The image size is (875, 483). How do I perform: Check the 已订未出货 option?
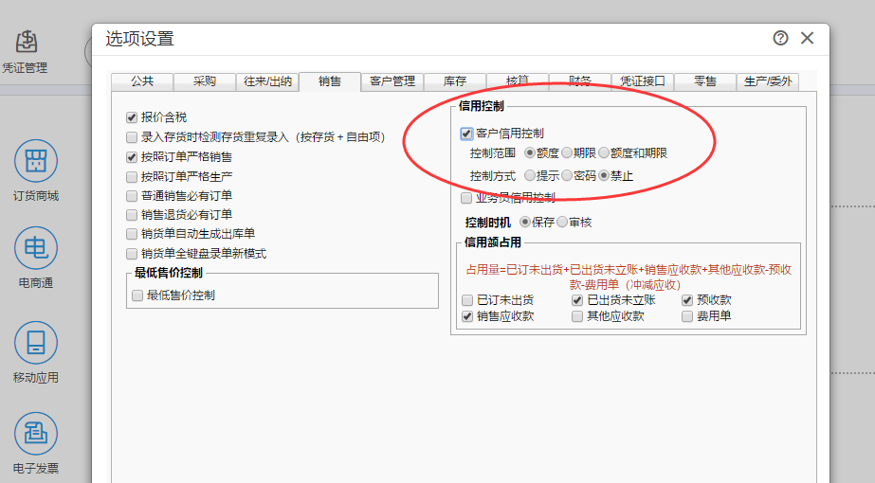pos(467,300)
